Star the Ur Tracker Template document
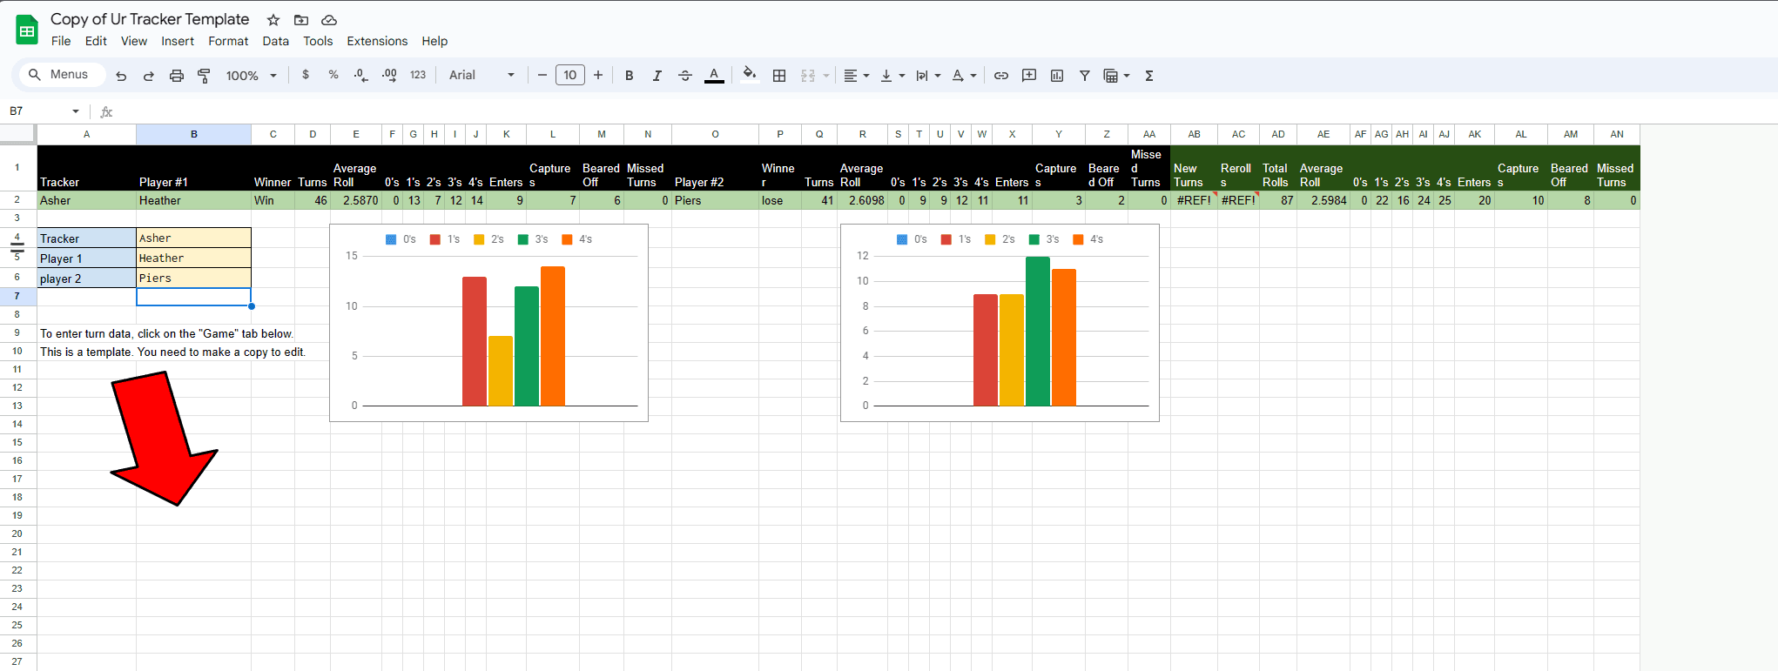This screenshot has width=1778, height=671. pyautogui.click(x=273, y=20)
